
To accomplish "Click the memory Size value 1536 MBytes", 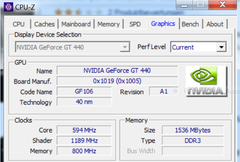I will [193, 130].
